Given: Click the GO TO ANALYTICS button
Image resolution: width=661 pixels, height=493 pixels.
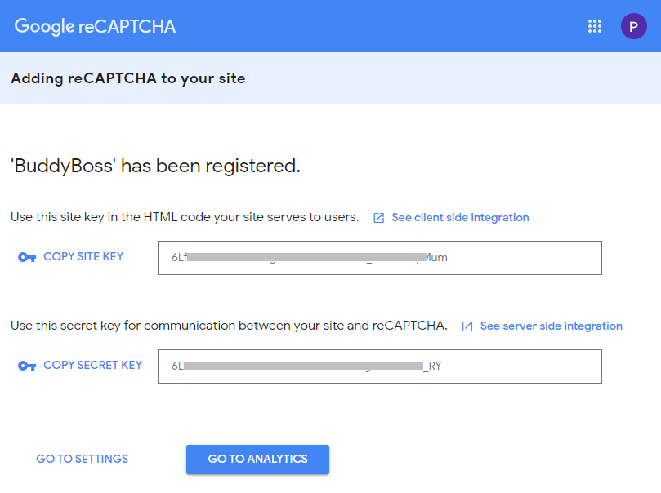Looking at the screenshot, I should 257,460.
